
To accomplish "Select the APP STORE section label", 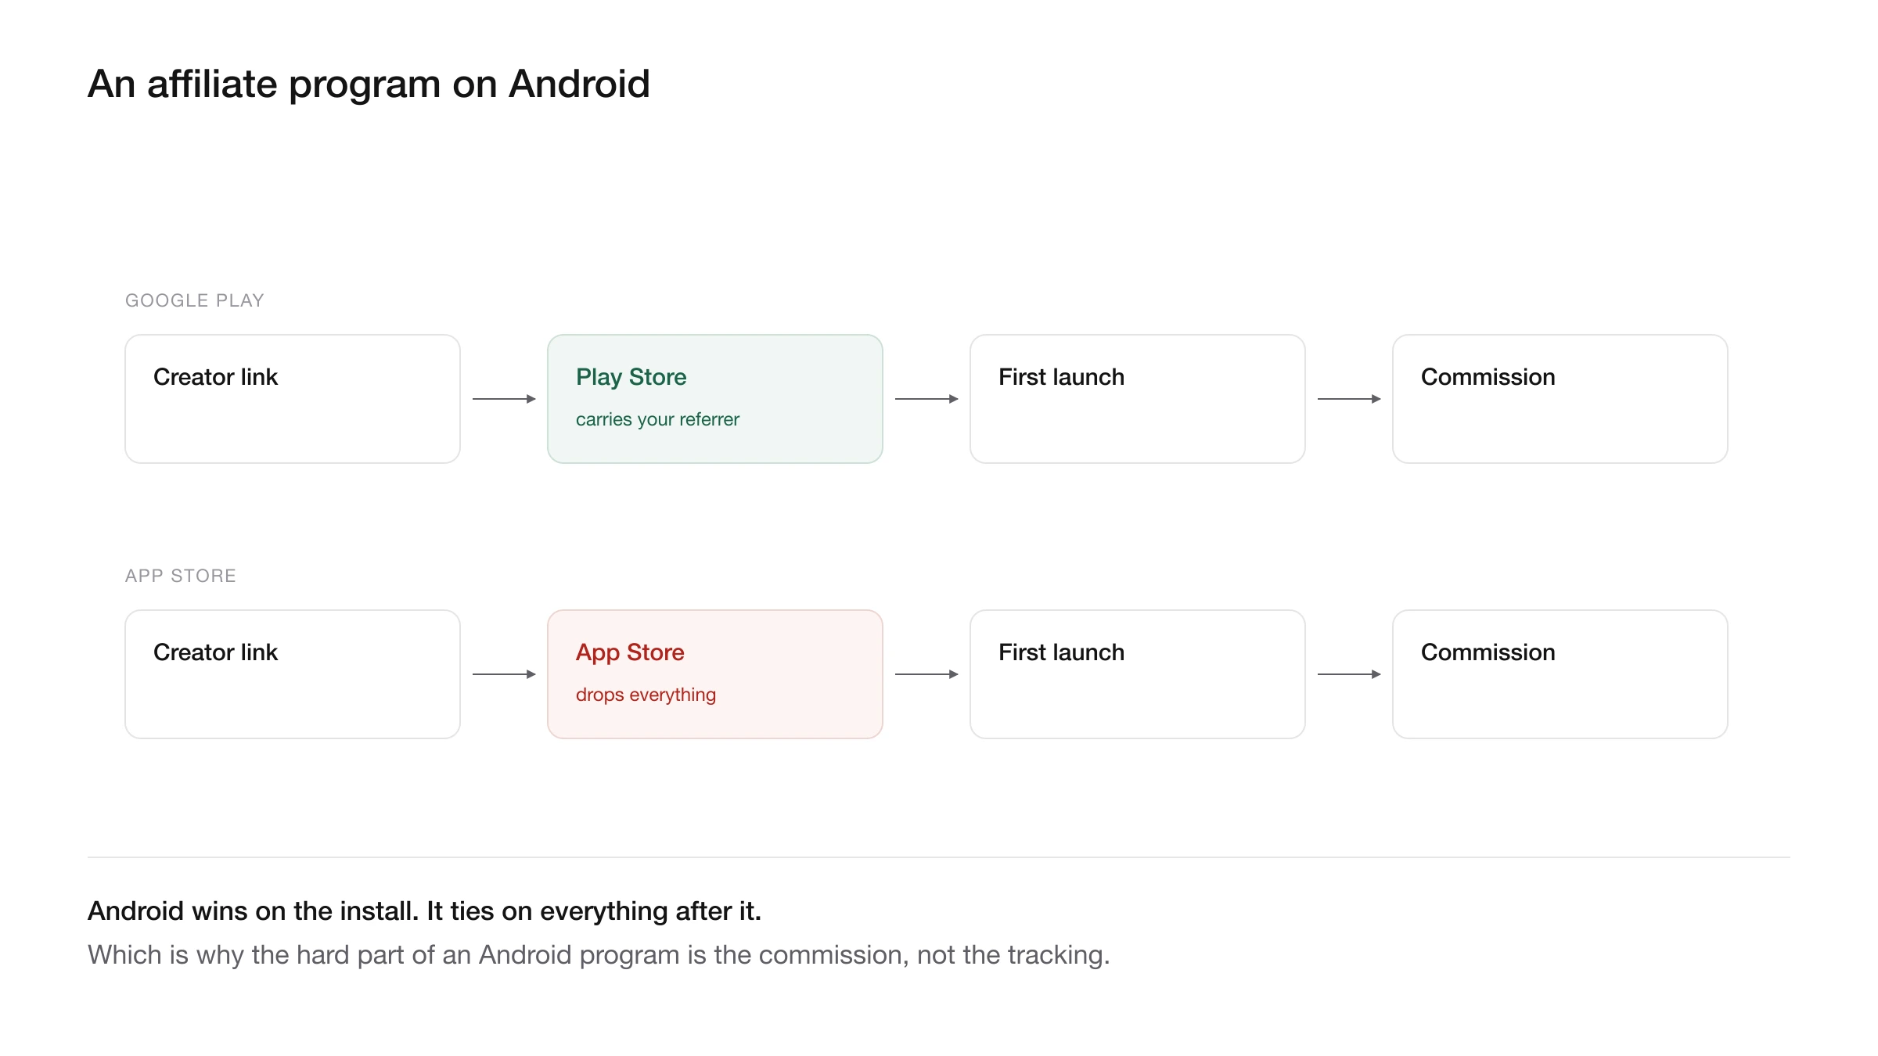I will tap(181, 576).
